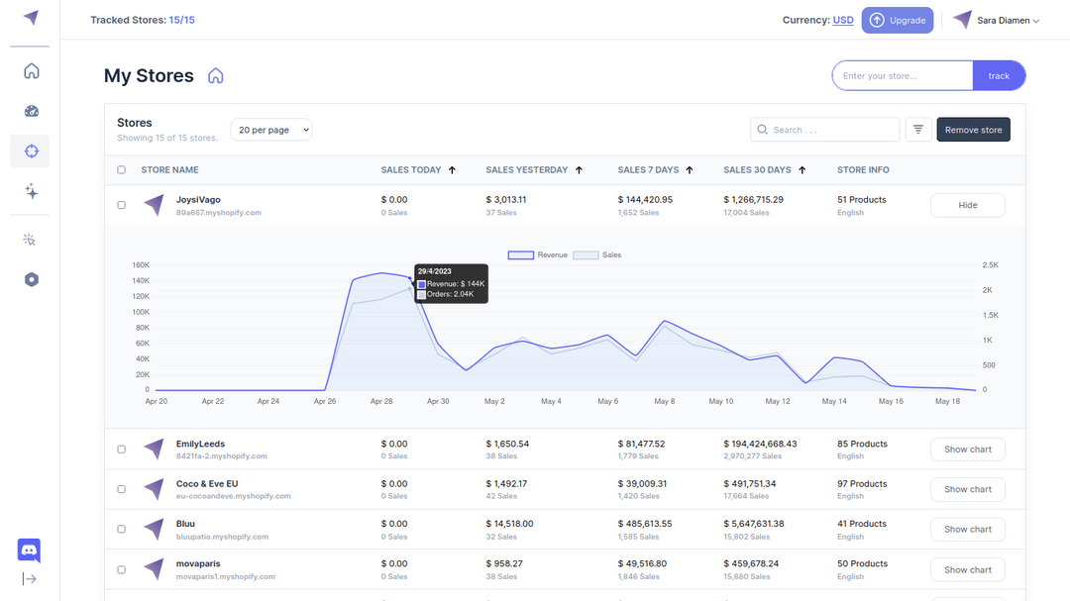Sort by Sales 30 Days using its arrow
Image resolution: width=1070 pixels, height=601 pixels.
click(802, 169)
